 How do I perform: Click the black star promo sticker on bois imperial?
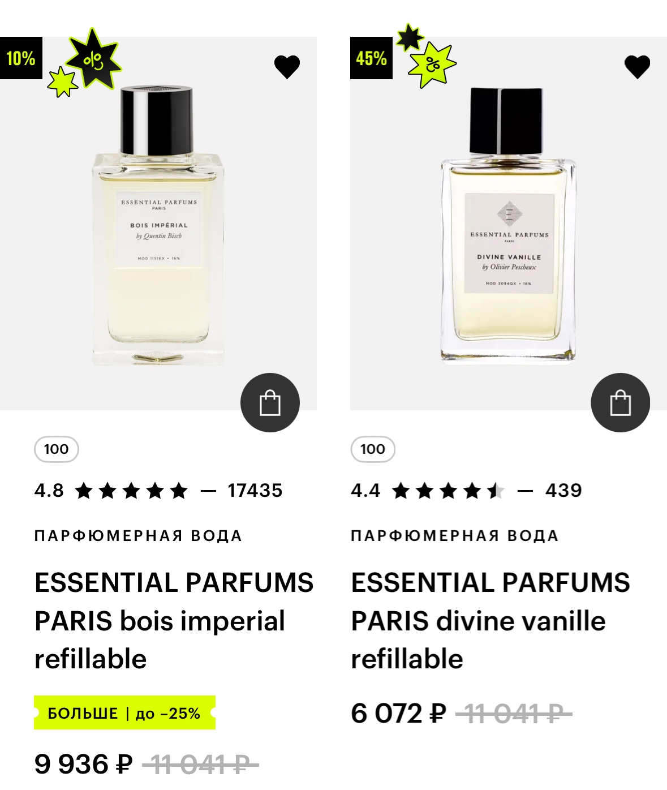[93, 59]
